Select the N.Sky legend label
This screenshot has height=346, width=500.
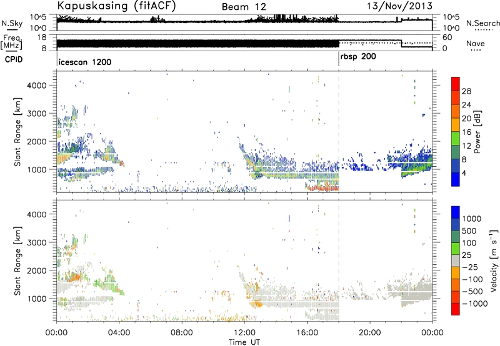(x=12, y=23)
